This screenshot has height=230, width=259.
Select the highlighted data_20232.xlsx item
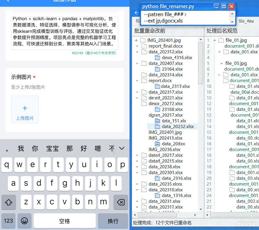[x=177, y=126]
